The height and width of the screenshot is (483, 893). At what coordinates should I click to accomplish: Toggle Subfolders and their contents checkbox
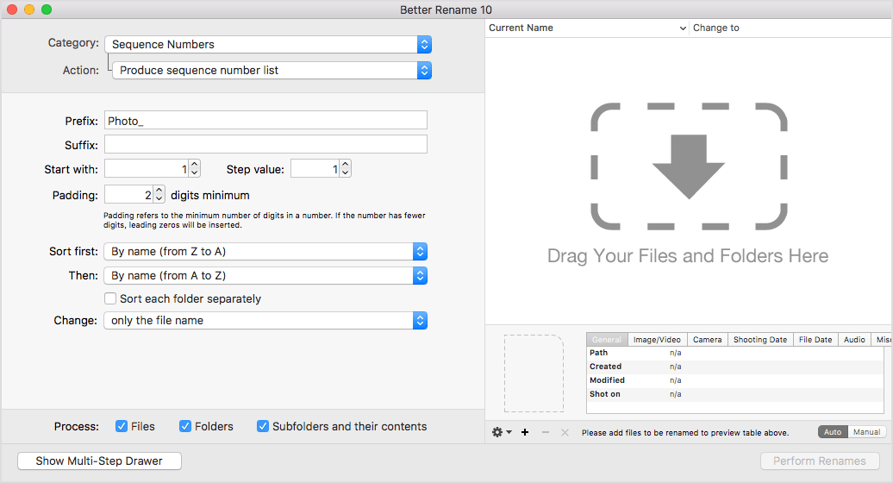point(263,426)
